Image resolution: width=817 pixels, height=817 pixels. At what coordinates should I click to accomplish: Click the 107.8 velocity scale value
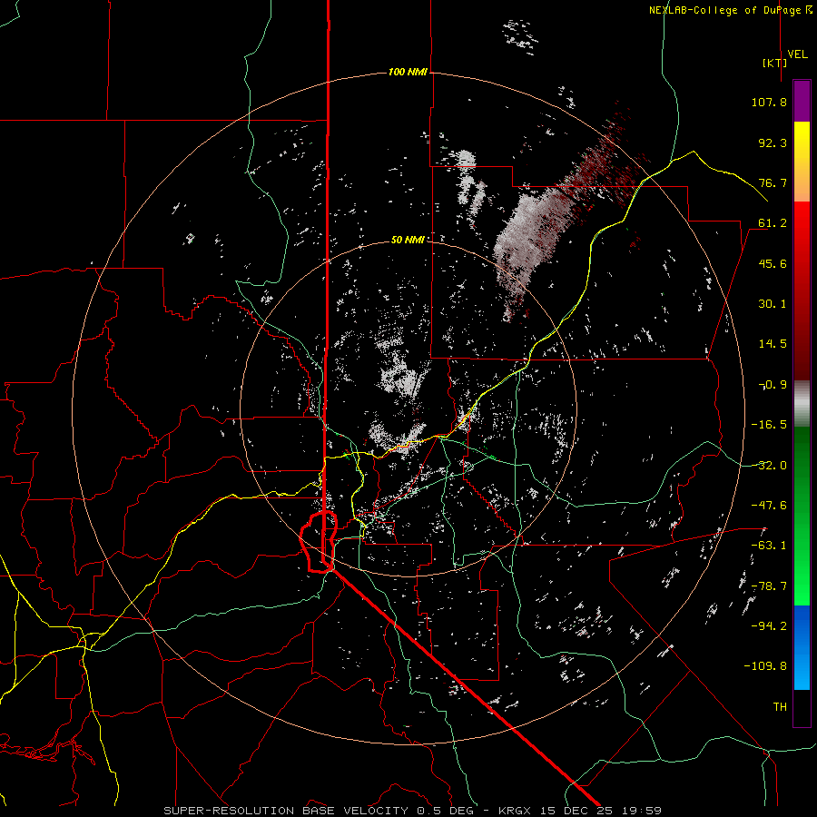(769, 102)
